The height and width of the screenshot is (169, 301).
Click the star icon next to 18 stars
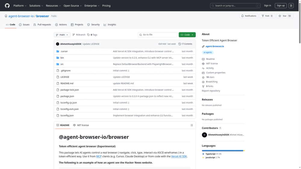[x=203, y=77]
